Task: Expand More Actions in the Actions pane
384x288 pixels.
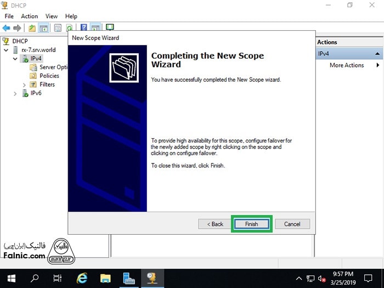Action: click(347, 65)
